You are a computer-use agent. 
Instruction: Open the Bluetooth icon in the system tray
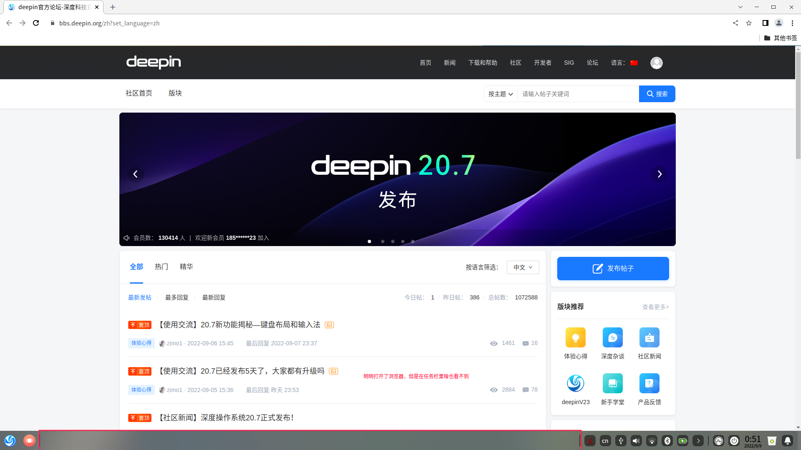point(667,440)
